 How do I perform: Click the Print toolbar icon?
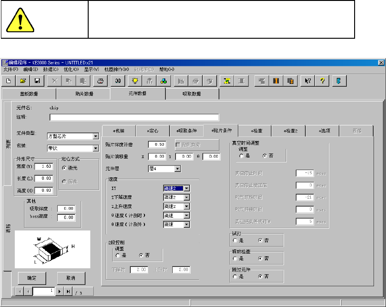(100, 81)
